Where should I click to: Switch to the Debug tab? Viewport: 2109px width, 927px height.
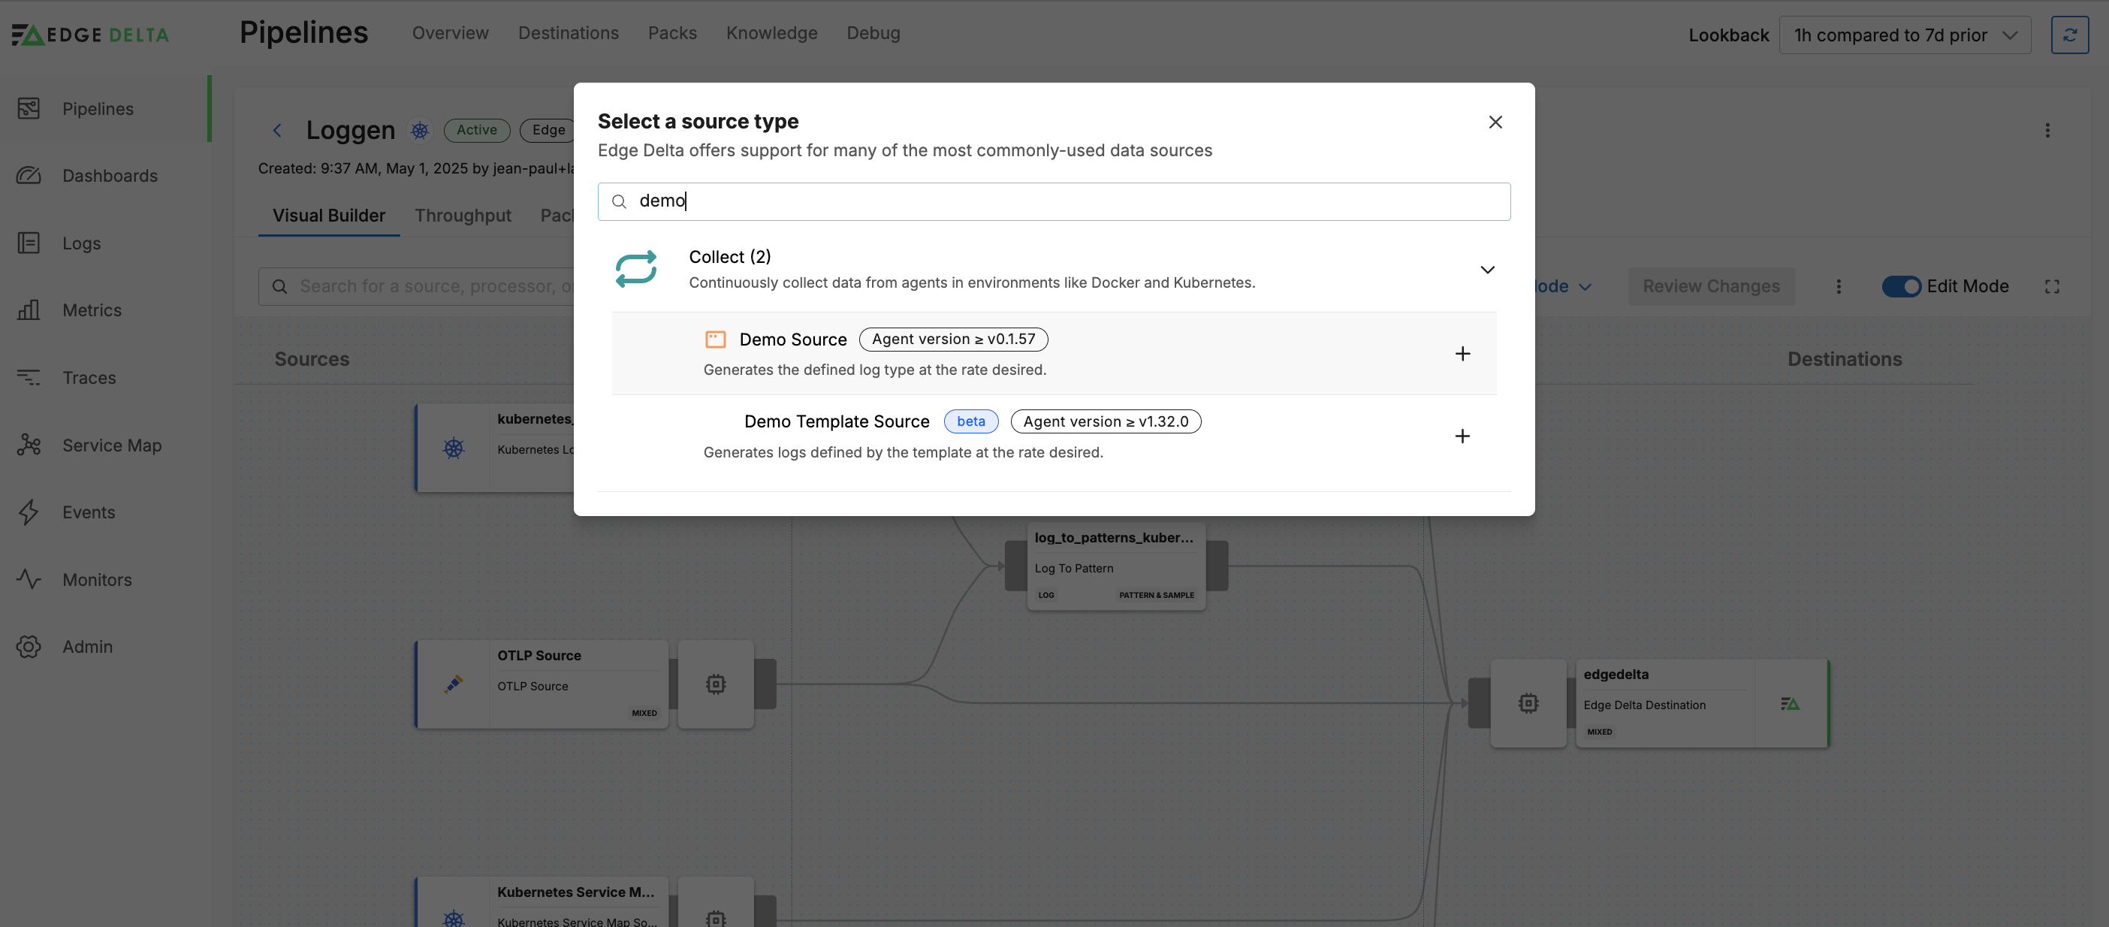[x=873, y=33]
